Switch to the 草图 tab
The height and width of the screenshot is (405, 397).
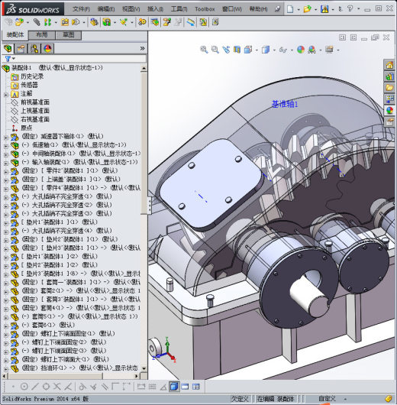pos(69,35)
